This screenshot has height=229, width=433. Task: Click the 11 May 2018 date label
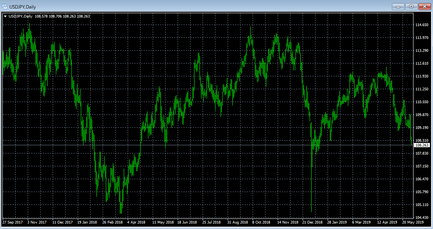[163, 222]
